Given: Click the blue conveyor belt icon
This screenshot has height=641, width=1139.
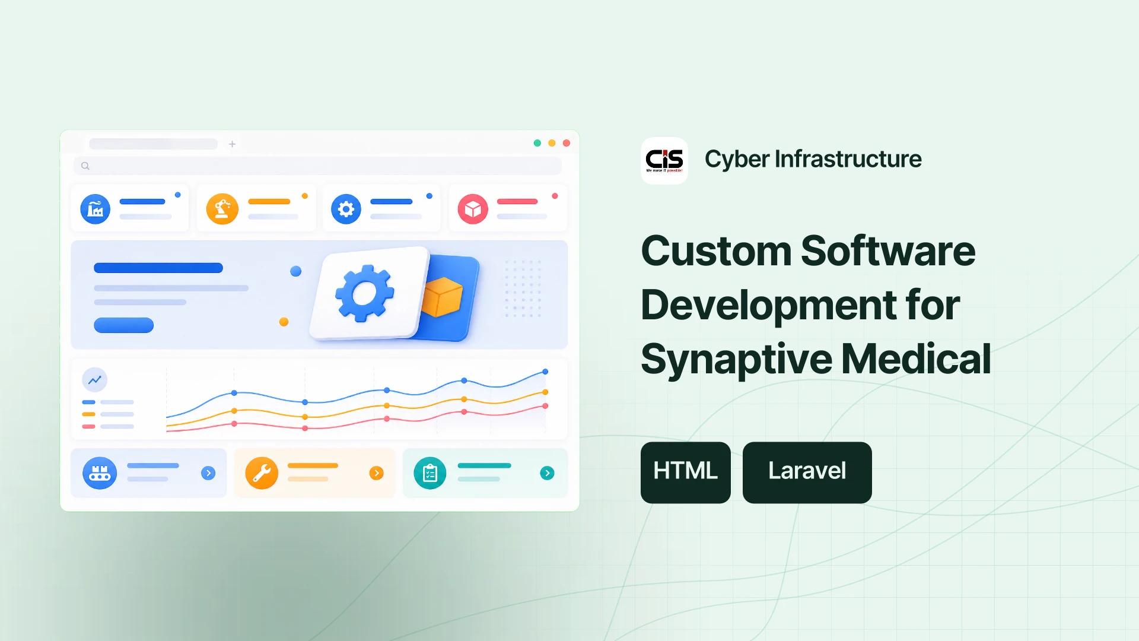Looking at the screenshot, I should coord(100,473).
